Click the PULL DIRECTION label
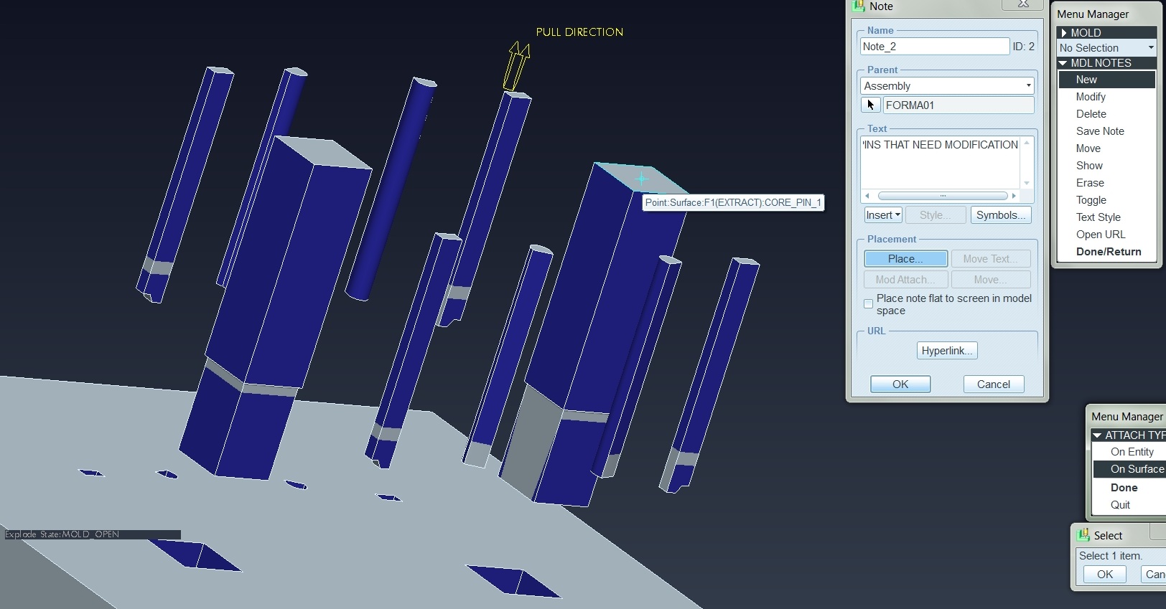The image size is (1166, 609). (x=579, y=32)
